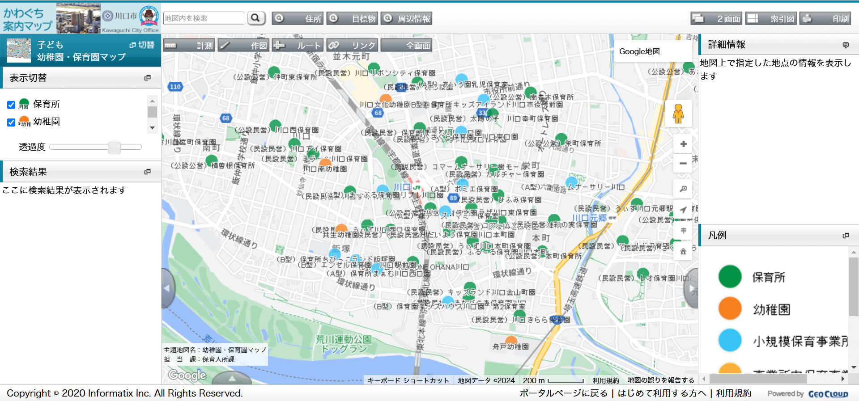Switch to 2画面 split view

coord(716,19)
